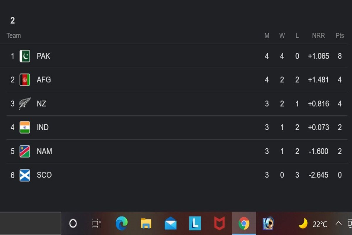Click the Namibia flag icon
The width and height of the screenshot is (352, 235).
pos(25,151)
